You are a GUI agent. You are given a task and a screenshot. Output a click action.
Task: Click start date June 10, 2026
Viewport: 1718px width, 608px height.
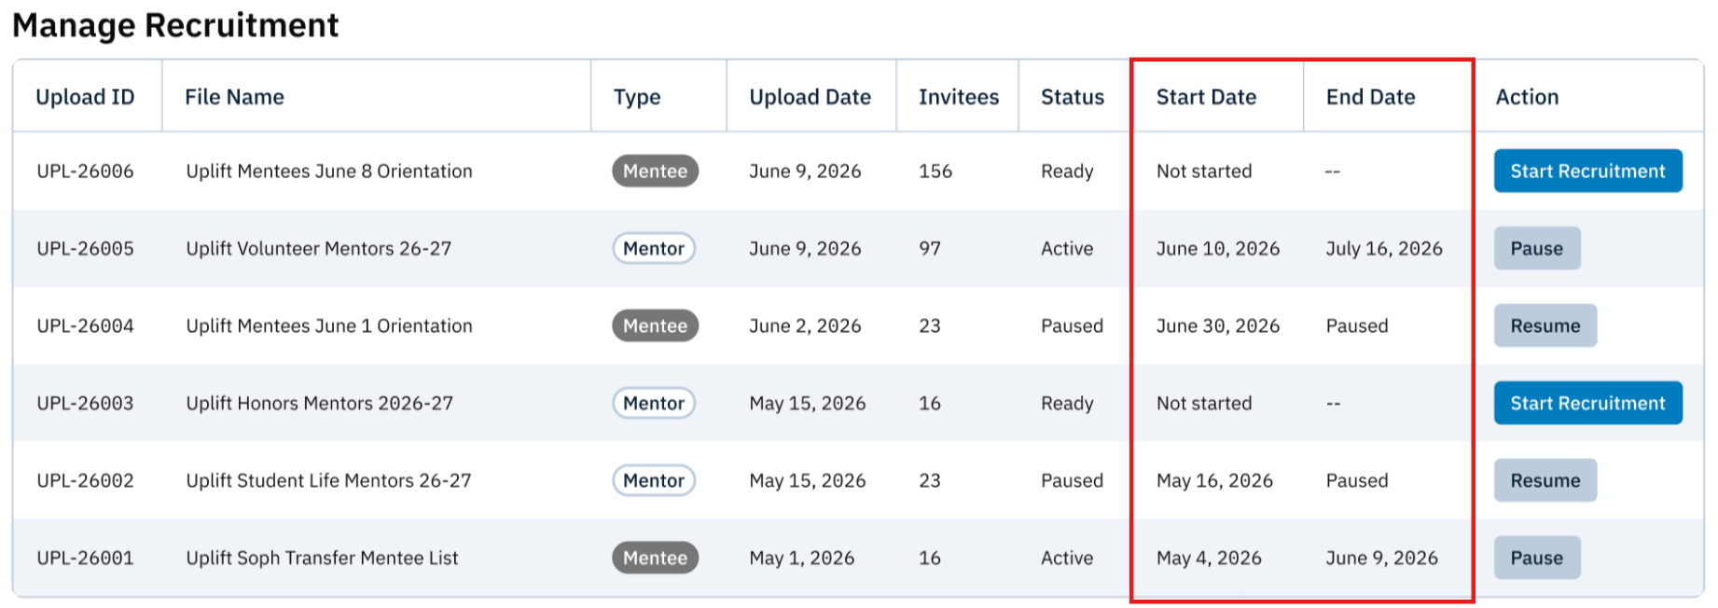click(x=1218, y=248)
